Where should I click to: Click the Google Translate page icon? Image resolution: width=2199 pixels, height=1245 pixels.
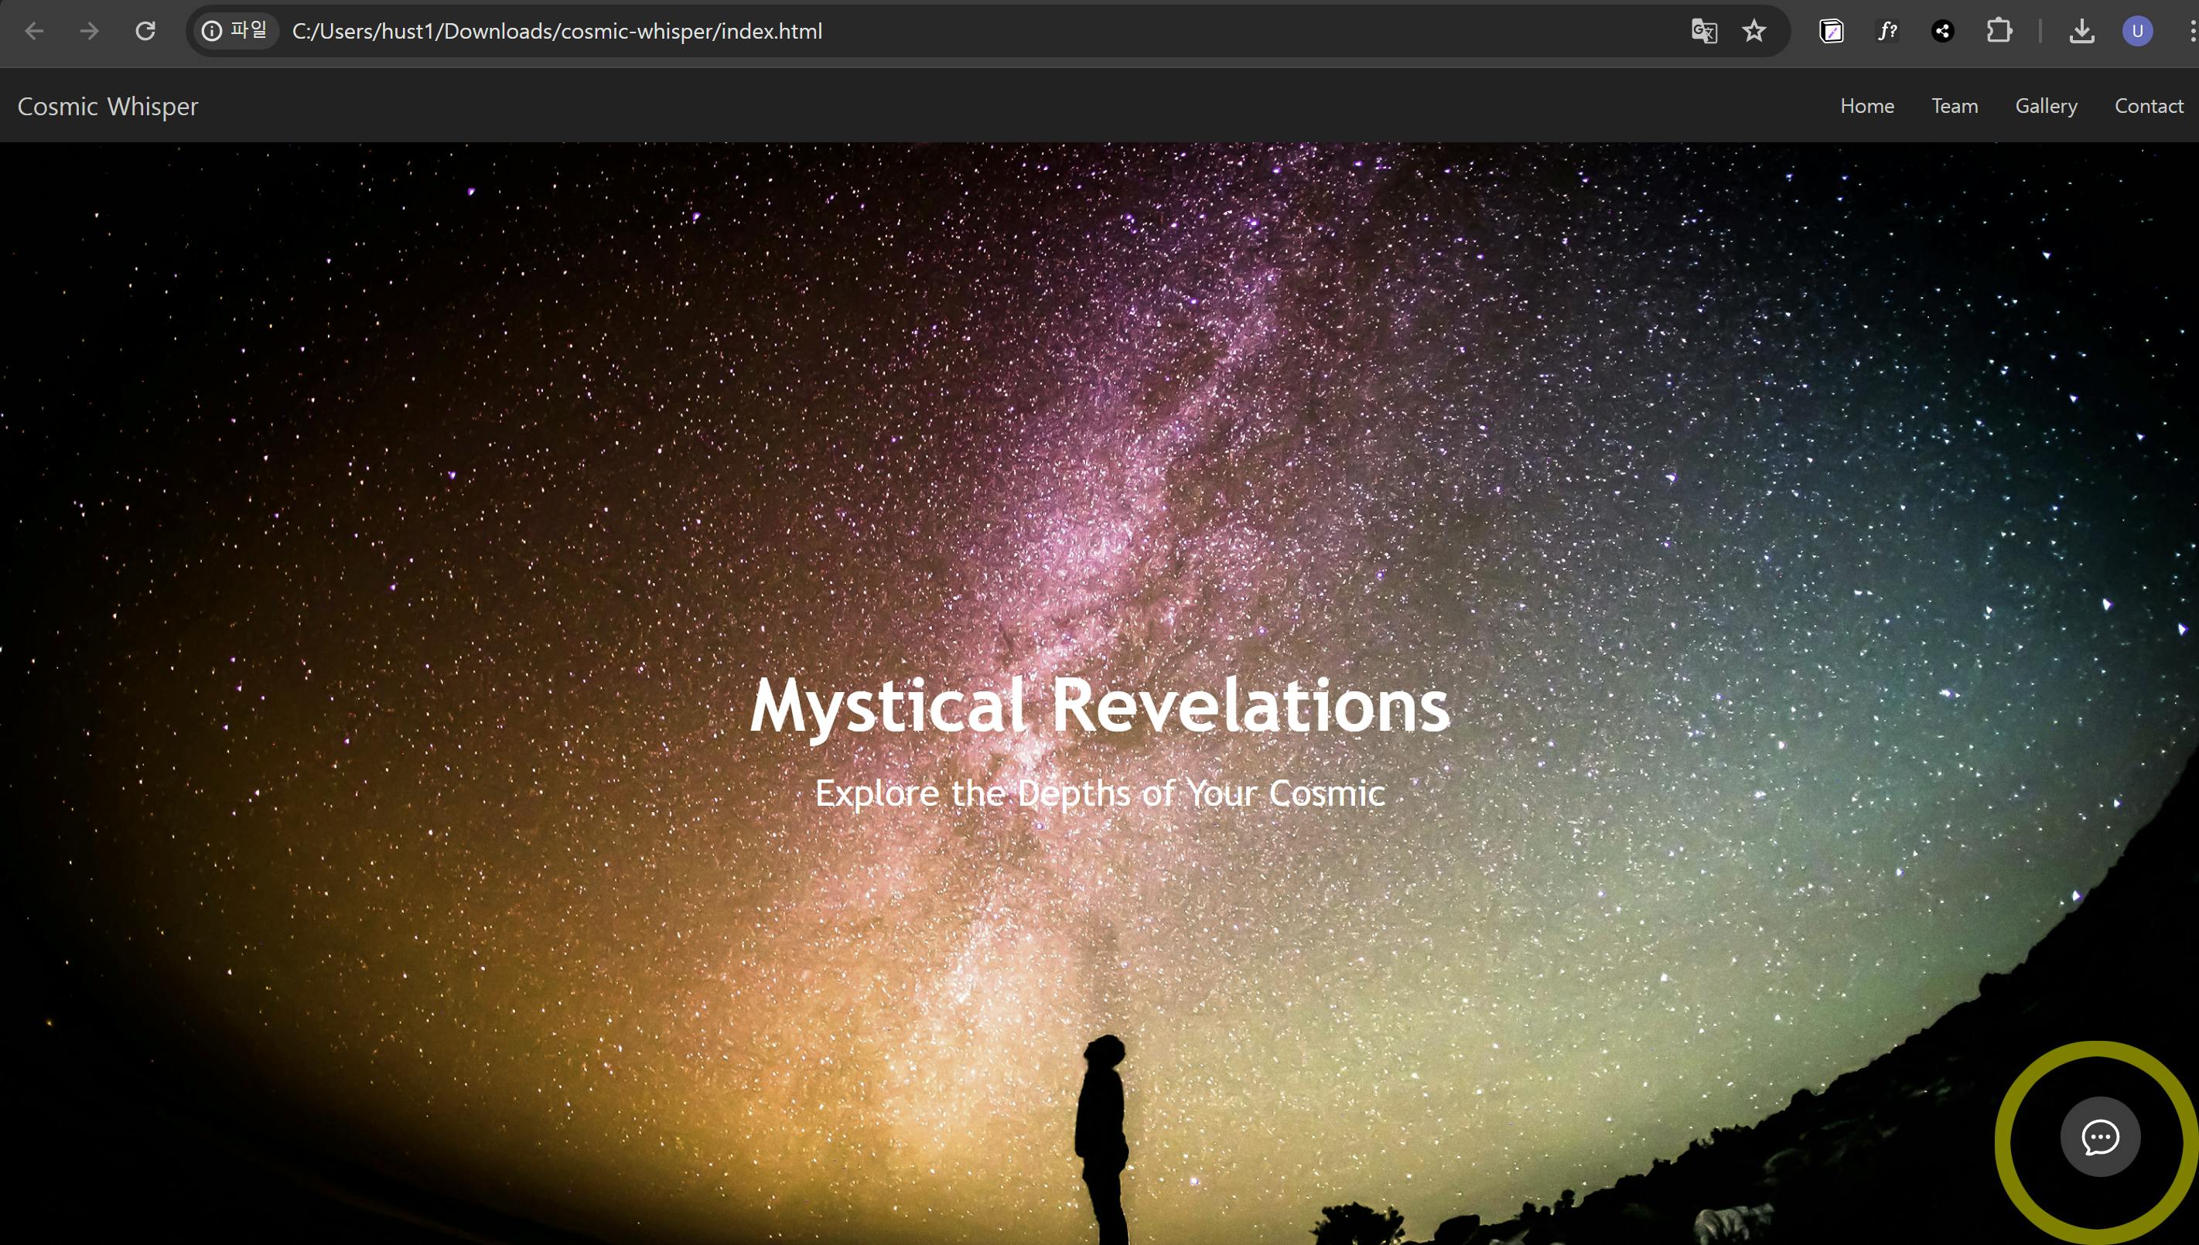[1703, 32]
